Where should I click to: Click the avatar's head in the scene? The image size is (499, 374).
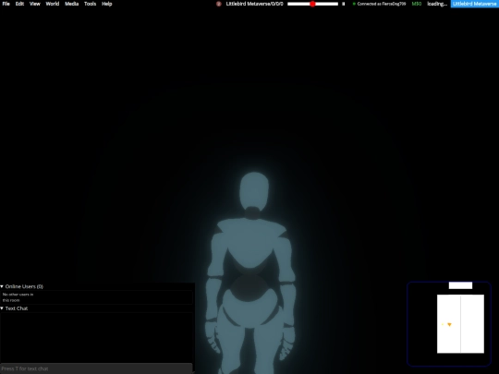tap(254, 190)
